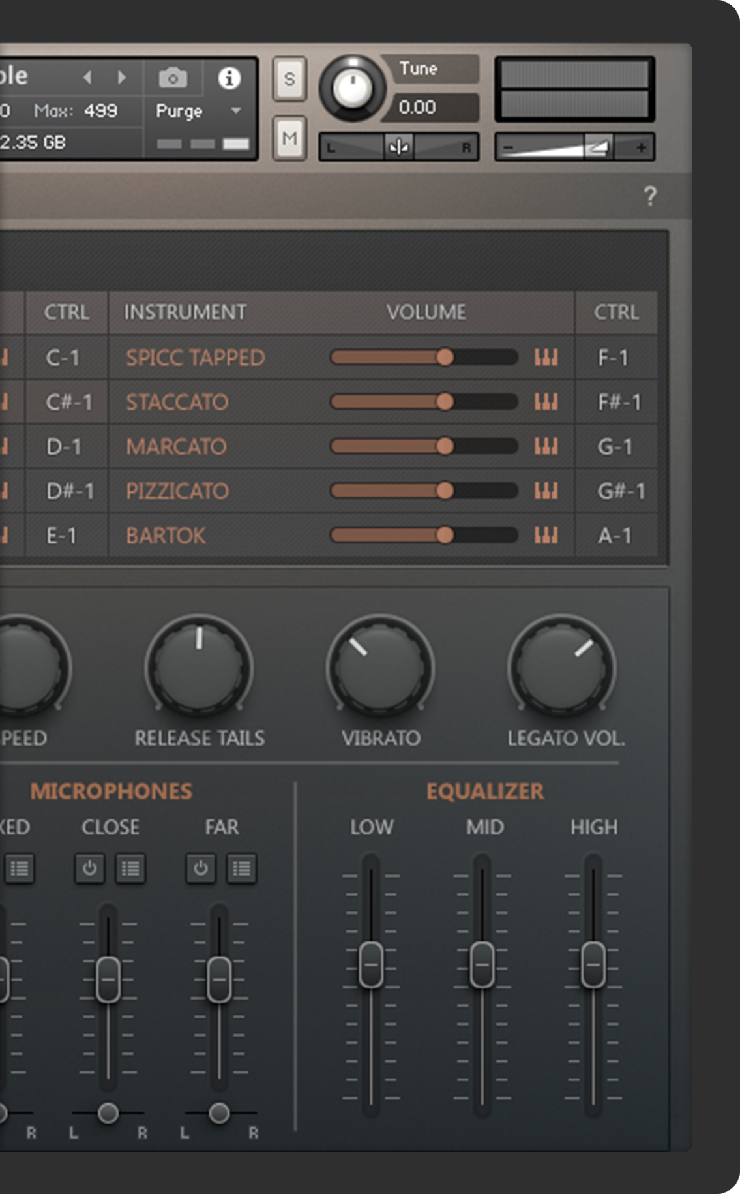Go to the previous instrument with left arrow

coord(87,78)
